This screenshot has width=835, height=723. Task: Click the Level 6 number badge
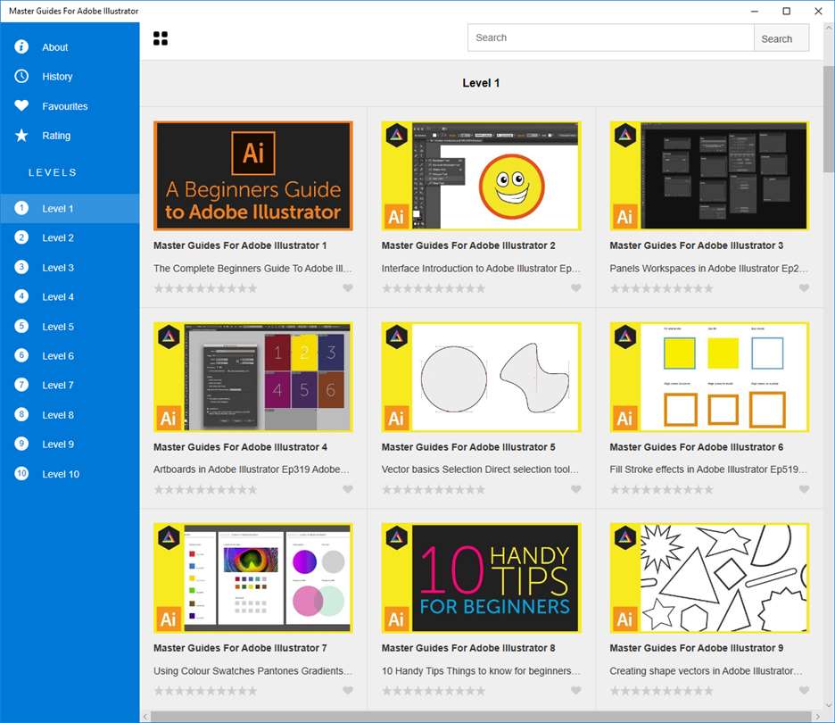coord(21,355)
